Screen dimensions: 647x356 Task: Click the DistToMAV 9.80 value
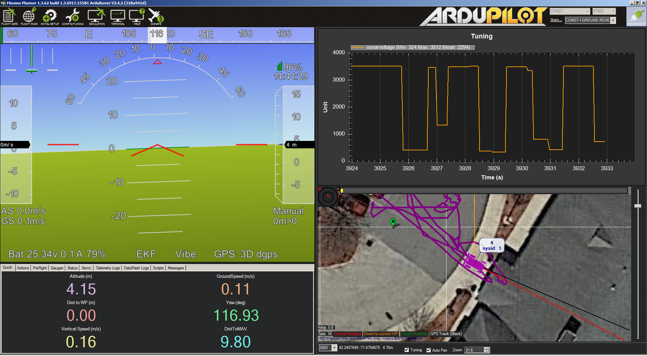tap(236, 342)
